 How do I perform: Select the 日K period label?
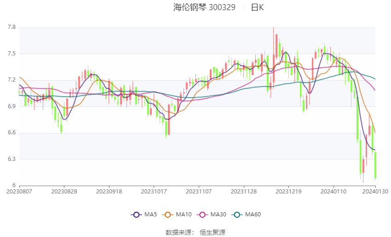click(x=257, y=7)
